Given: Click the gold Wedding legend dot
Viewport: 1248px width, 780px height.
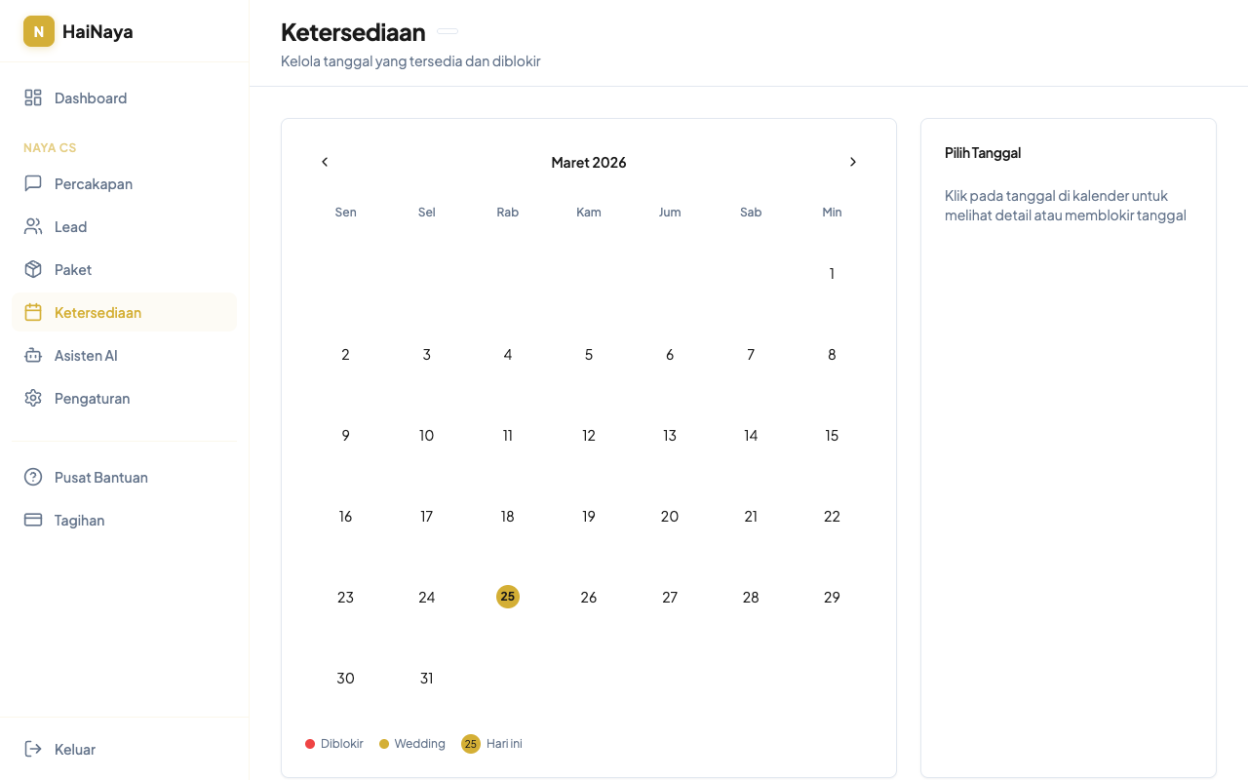Looking at the screenshot, I should pos(384,744).
